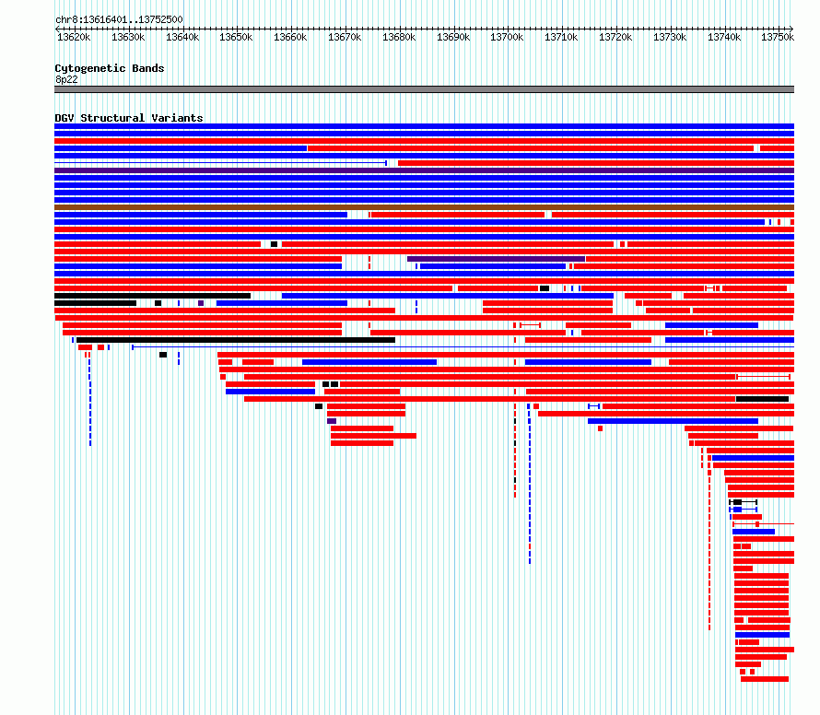Click the 13750k ruler label
820x715 pixels.
778,37
